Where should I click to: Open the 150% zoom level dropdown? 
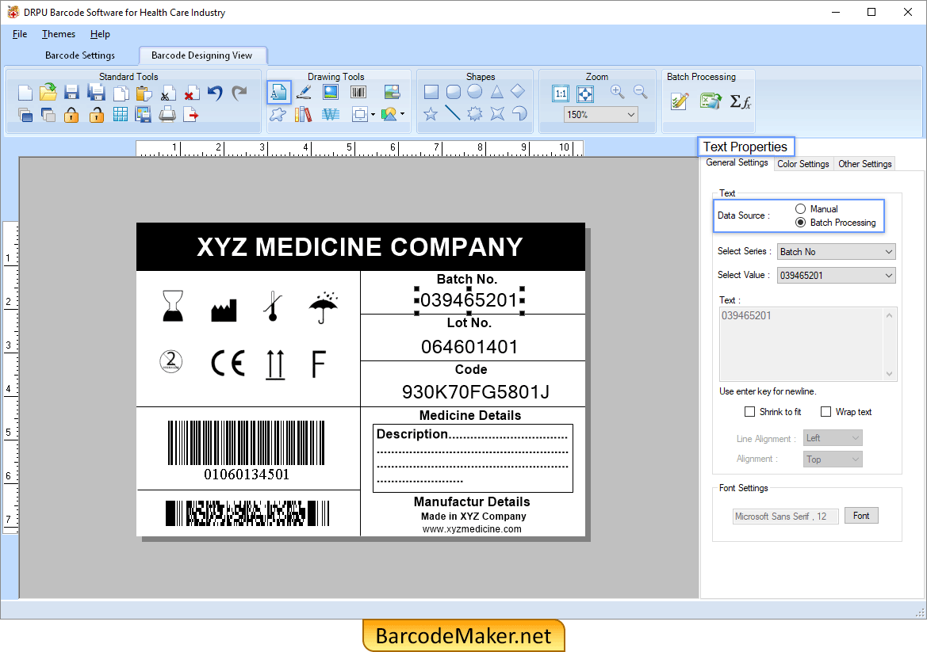pos(600,115)
